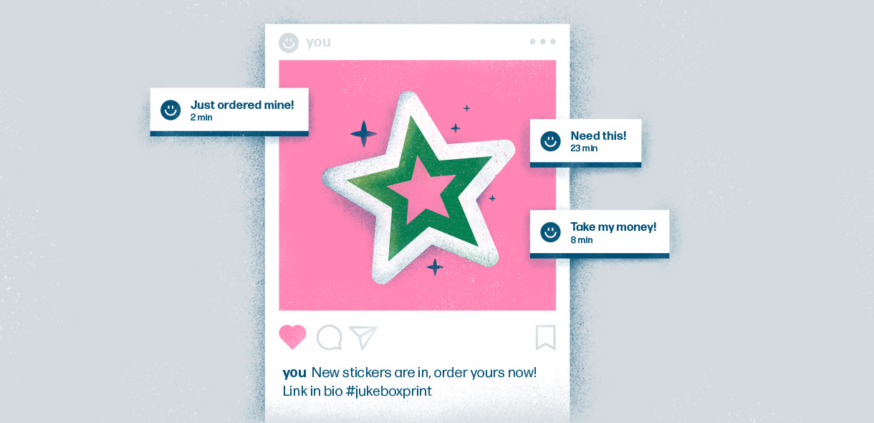Open the 'Take my money!' notification

[x=600, y=234]
